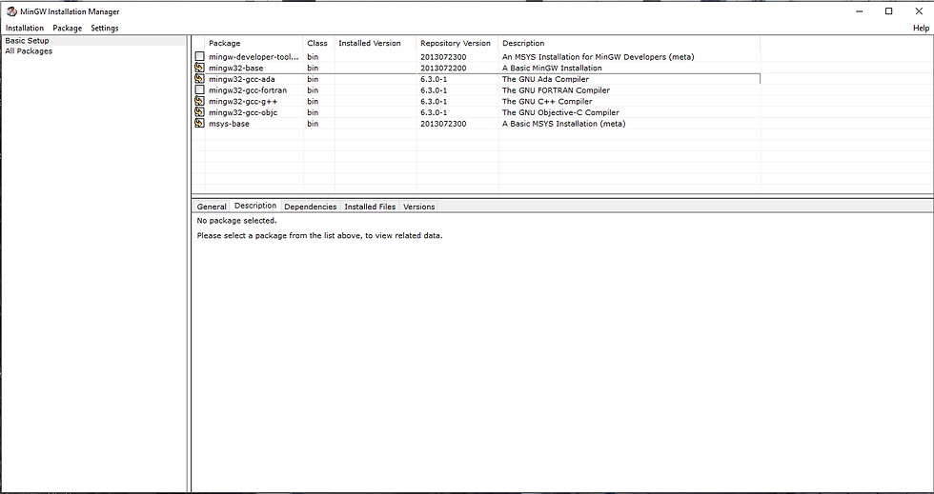This screenshot has width=934, height=494.
Task: Select All Packages in the left pane
Action: coord(29,51)
